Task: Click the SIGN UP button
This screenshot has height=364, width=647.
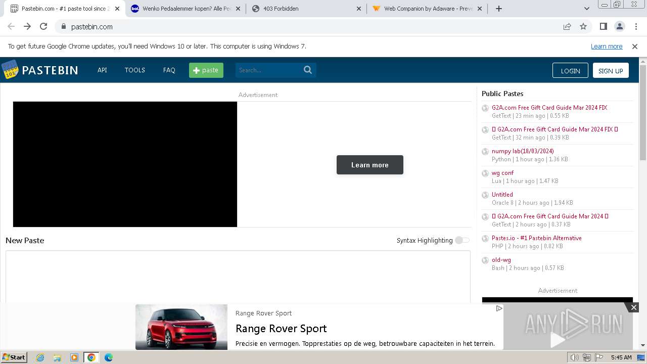Action: [611, 70]
